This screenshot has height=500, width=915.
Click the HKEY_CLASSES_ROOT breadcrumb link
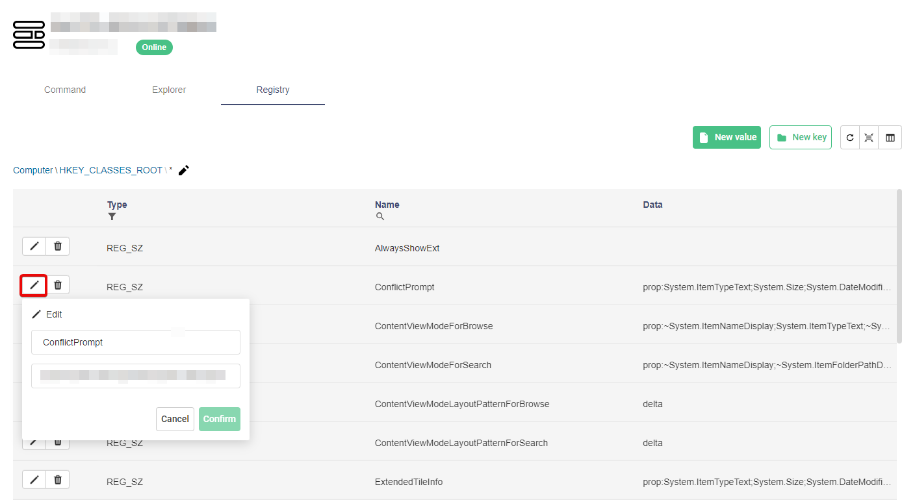[x=110, y=170]
